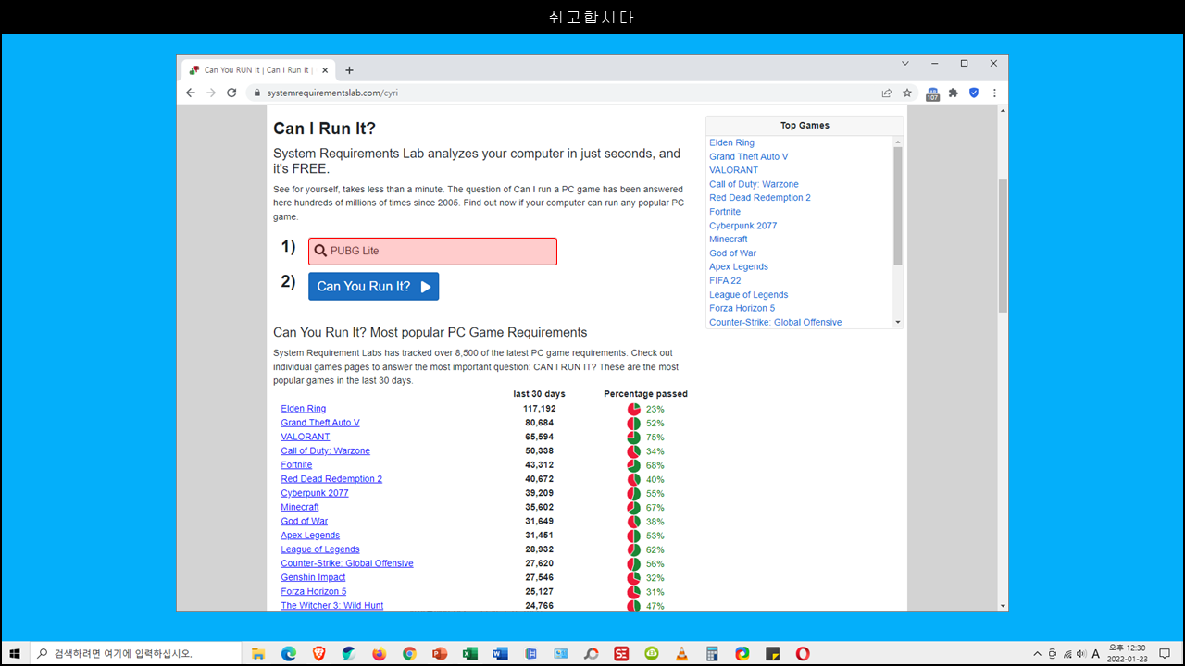Open Elden Ring link in the table

[x=304, y=409]
